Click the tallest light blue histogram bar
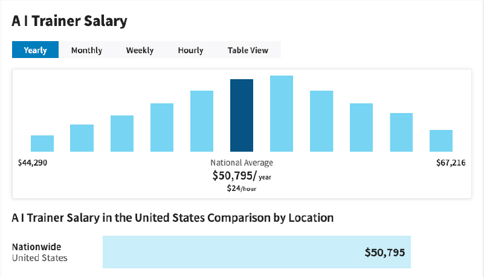The height and width of the screenshot is (278, 484). (x=282, y=114)
